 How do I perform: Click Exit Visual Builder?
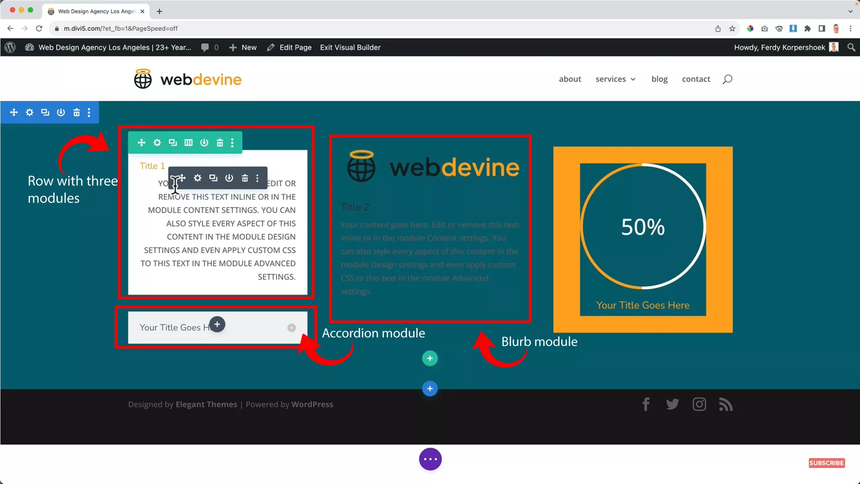coord(350,47)
